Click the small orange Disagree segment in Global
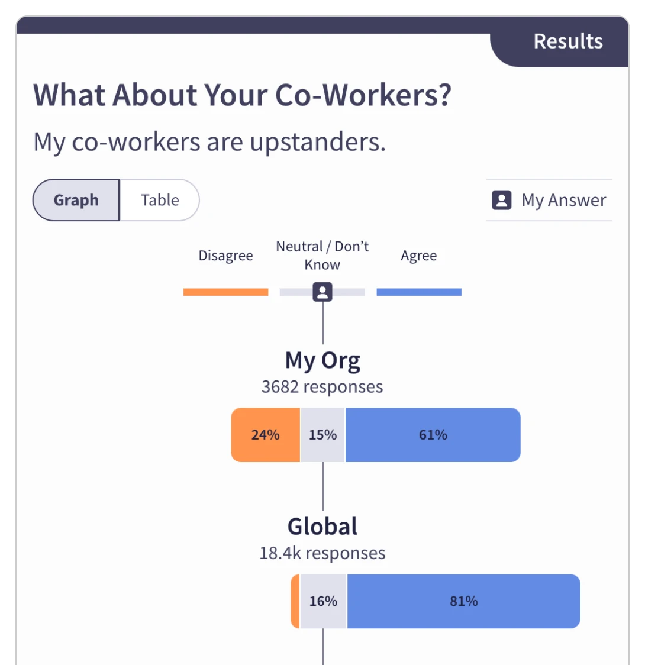The height and width of the screenshot is (665, 645). [x=295, y=601]
